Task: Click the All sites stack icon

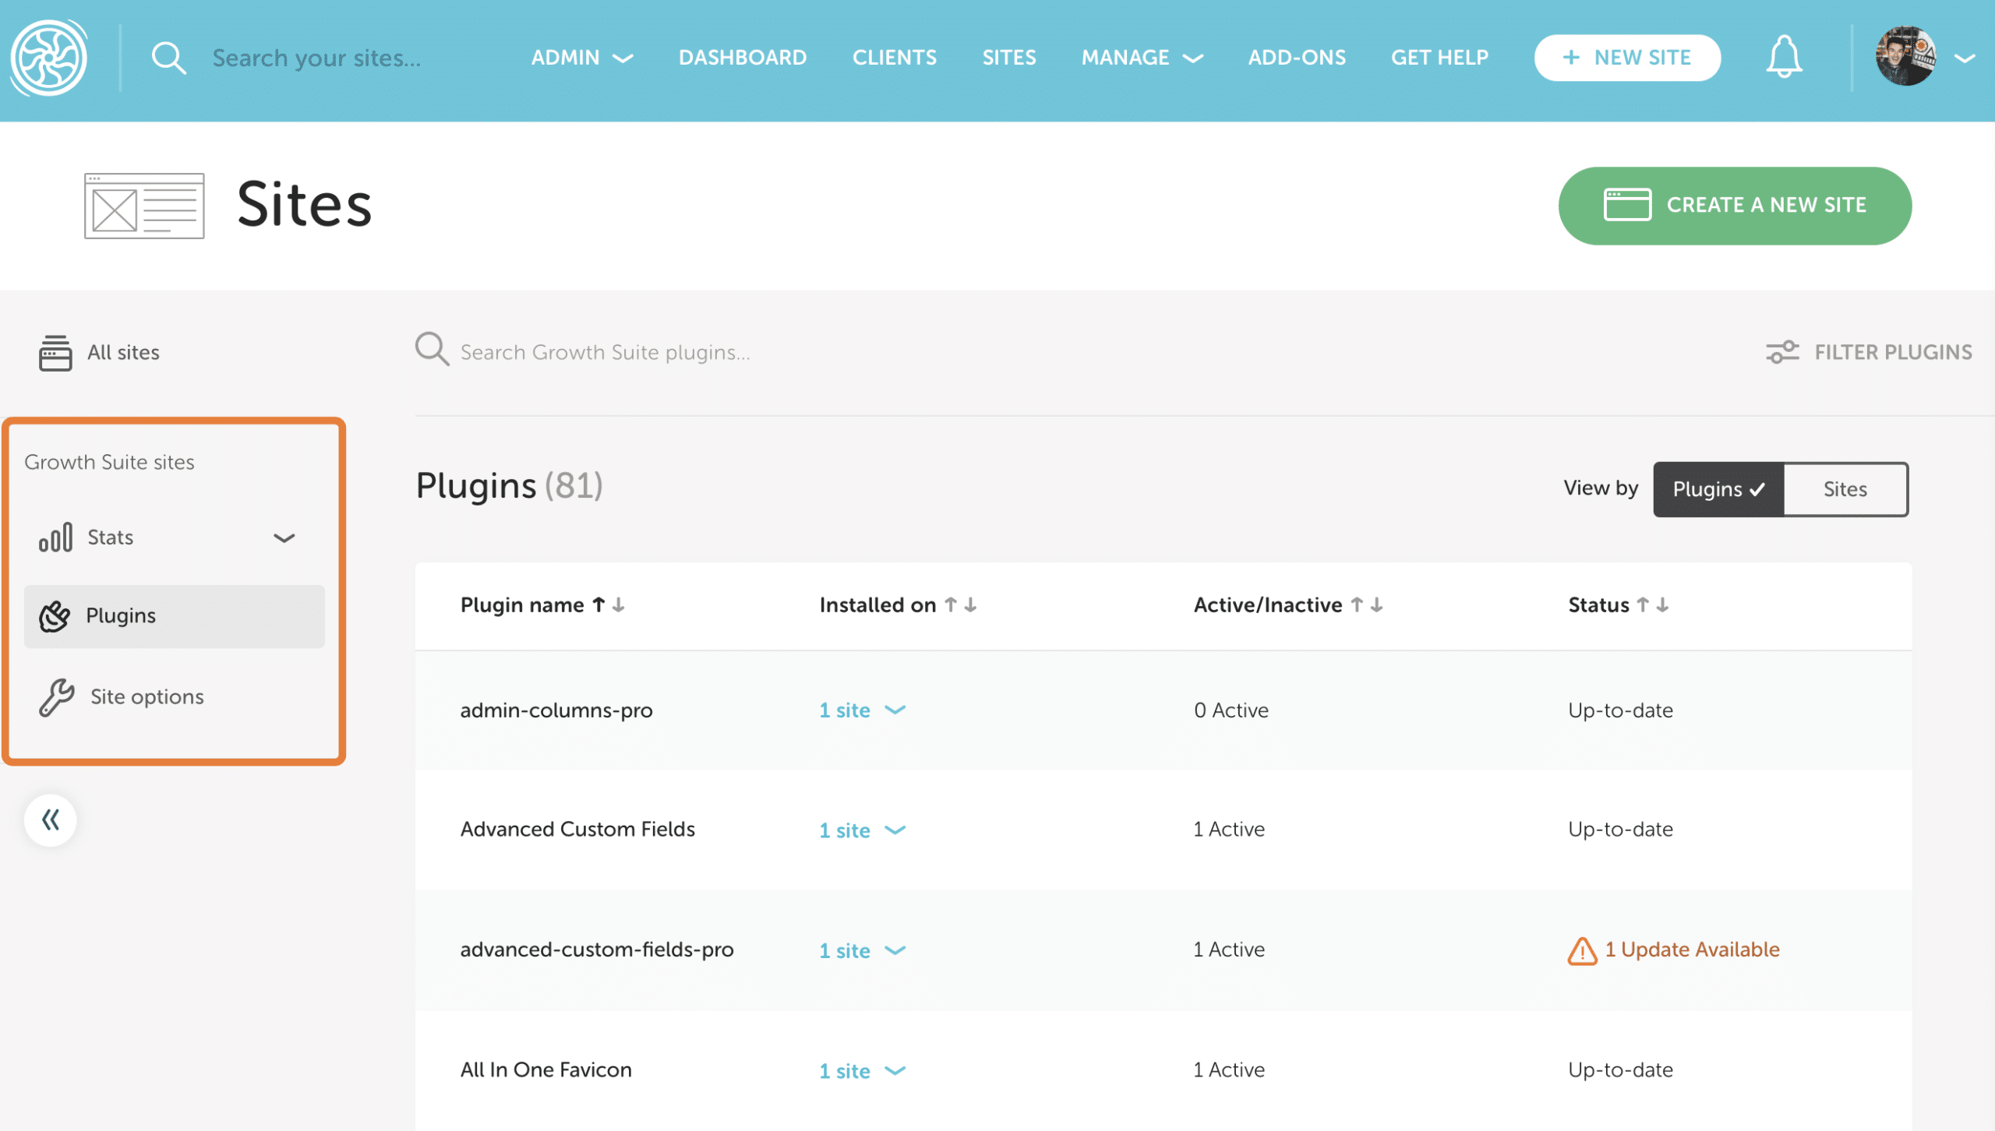Action: (x=55, y=353)
